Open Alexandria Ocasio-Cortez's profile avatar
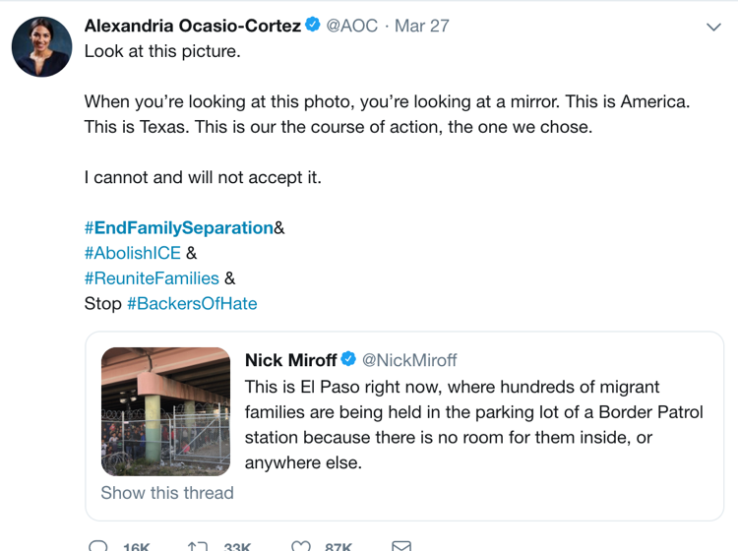This screenshot has height=551, width=738. [41, 46]
